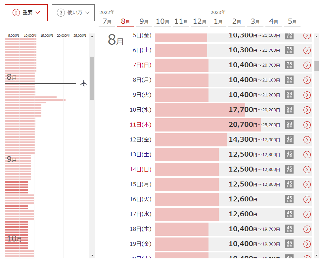324x262 pixels.
Task: Click the 28日前 badge on 7日(日) row
Action: pos(289,65)
